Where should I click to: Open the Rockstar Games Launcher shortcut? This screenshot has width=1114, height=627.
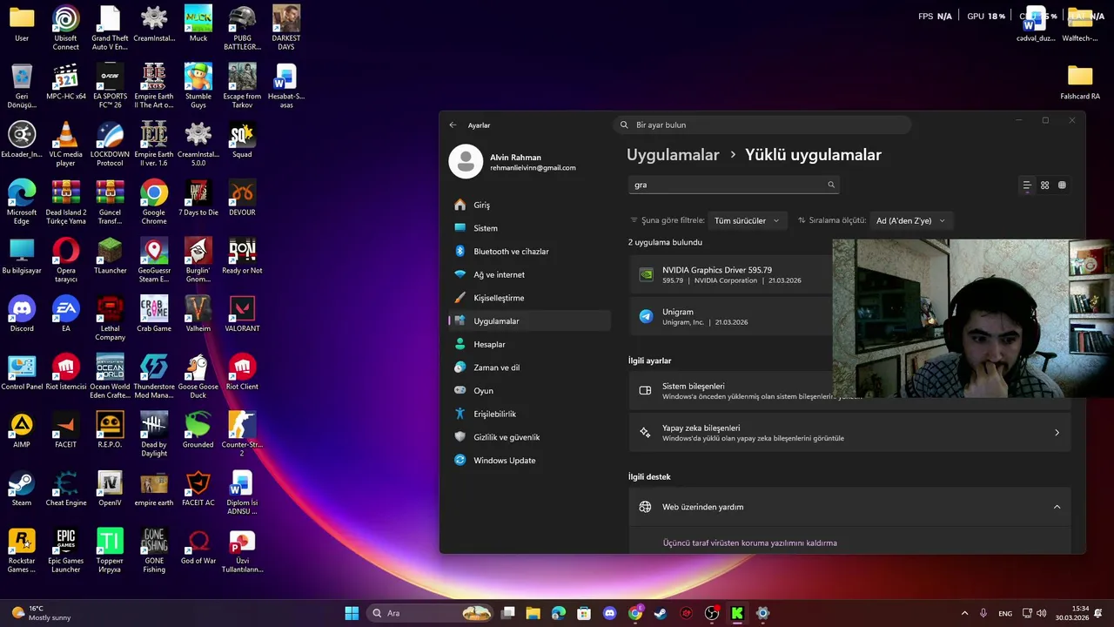(22, 550)
